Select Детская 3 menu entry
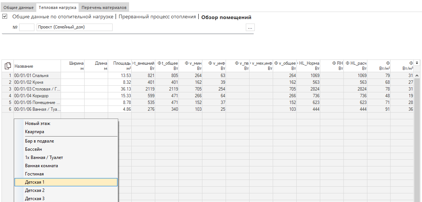Screen dimensions: 422x202 66,199
